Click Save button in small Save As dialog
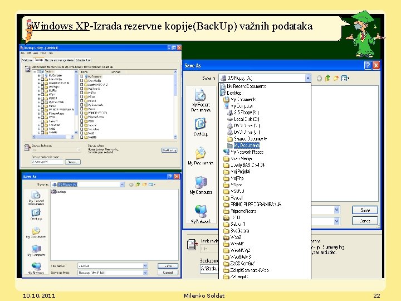The width and height of the screenshot is (401, 301). 168,266
